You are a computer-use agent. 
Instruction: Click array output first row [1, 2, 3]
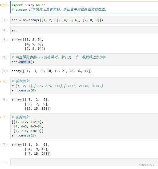[27, 39]
